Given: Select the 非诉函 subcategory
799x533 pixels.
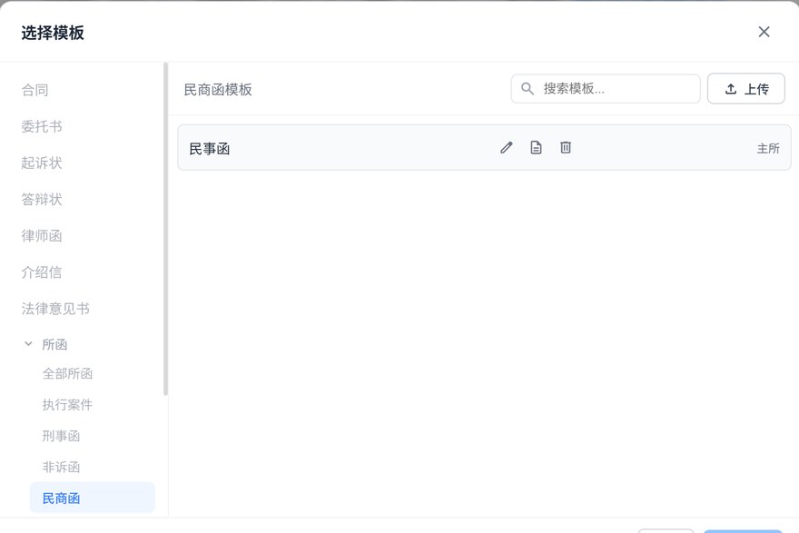Looking at the screenshot, I should tap(61, 468).
